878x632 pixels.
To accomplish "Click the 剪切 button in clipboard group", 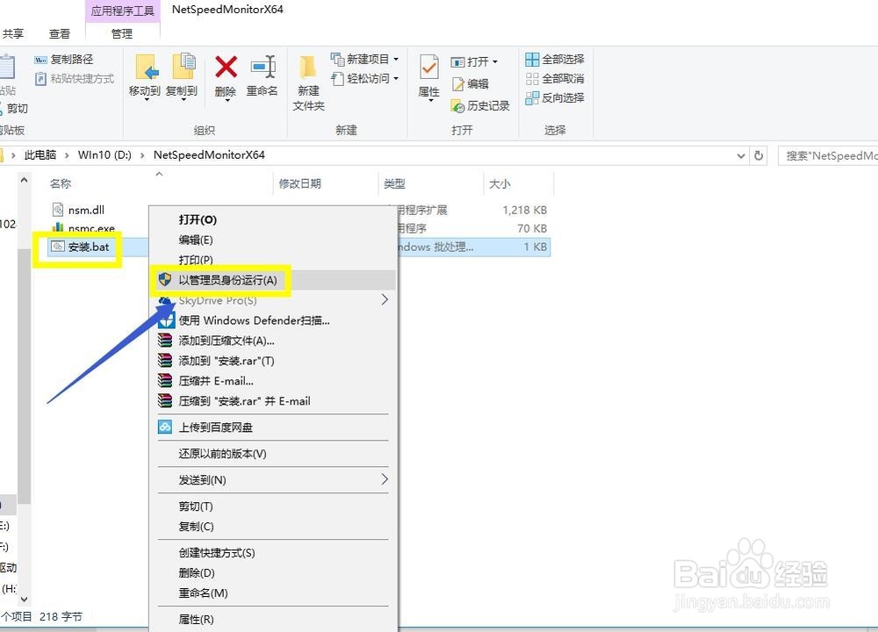I will [13, 108].
